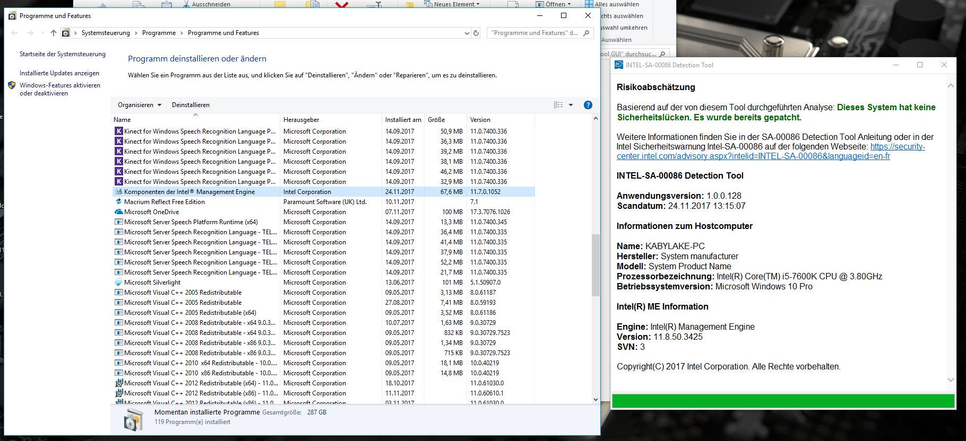The image size is (966, 441).
Task: Maximize the Programme und Features window
Action: [x=564, y=16]
